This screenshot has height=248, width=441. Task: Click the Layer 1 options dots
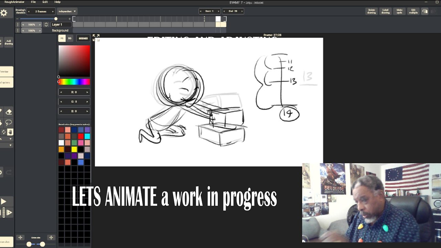(18, 24)
